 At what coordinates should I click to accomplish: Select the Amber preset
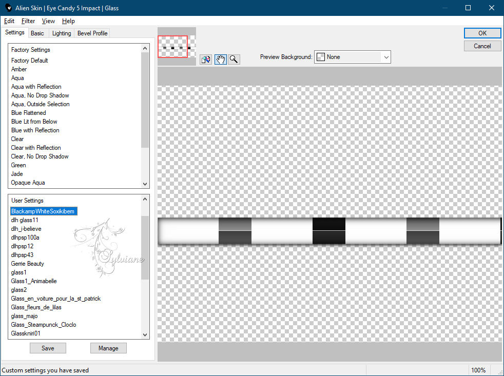[19, 69]
